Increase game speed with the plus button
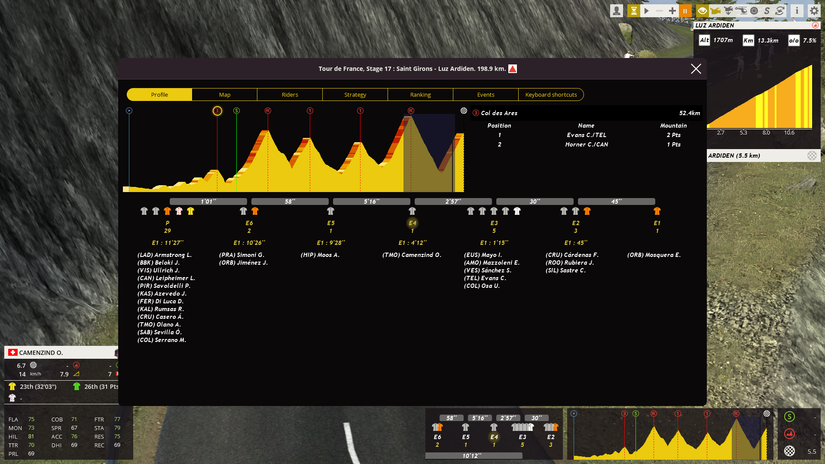This screenshot has height=464, width=825. point(672,11)
